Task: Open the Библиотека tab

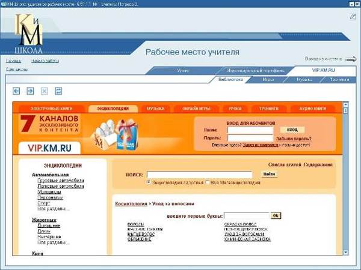Action: pyautogui.click(x=230, y=79)
